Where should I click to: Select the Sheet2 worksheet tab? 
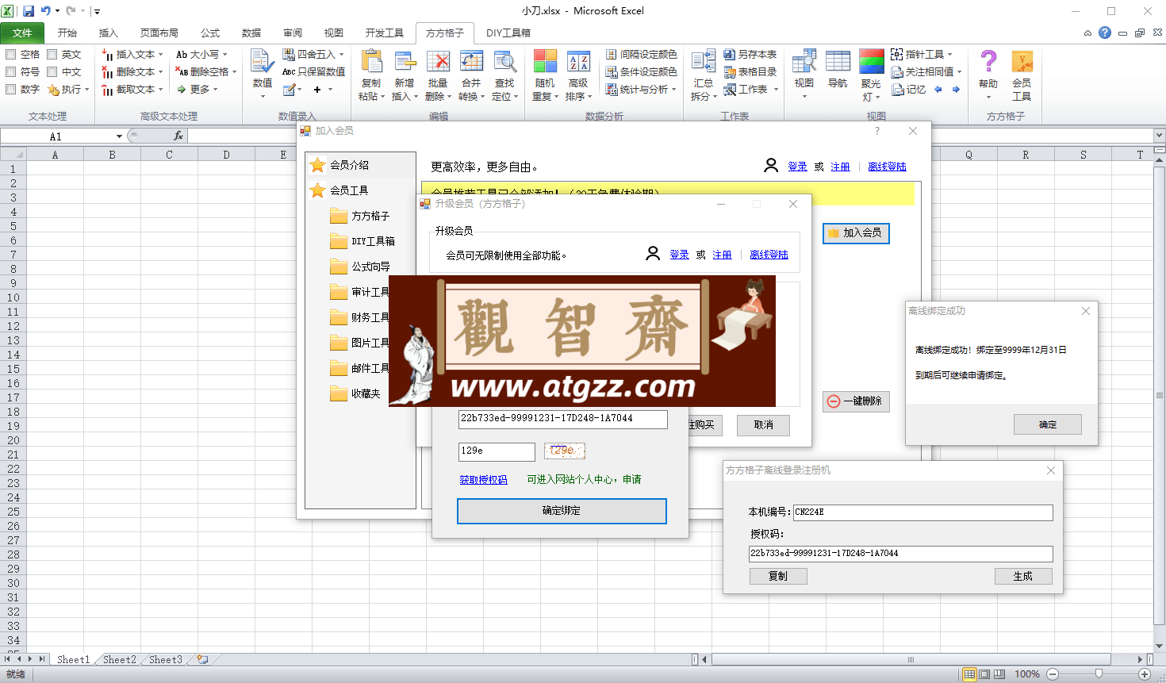[x=120, y=659]
